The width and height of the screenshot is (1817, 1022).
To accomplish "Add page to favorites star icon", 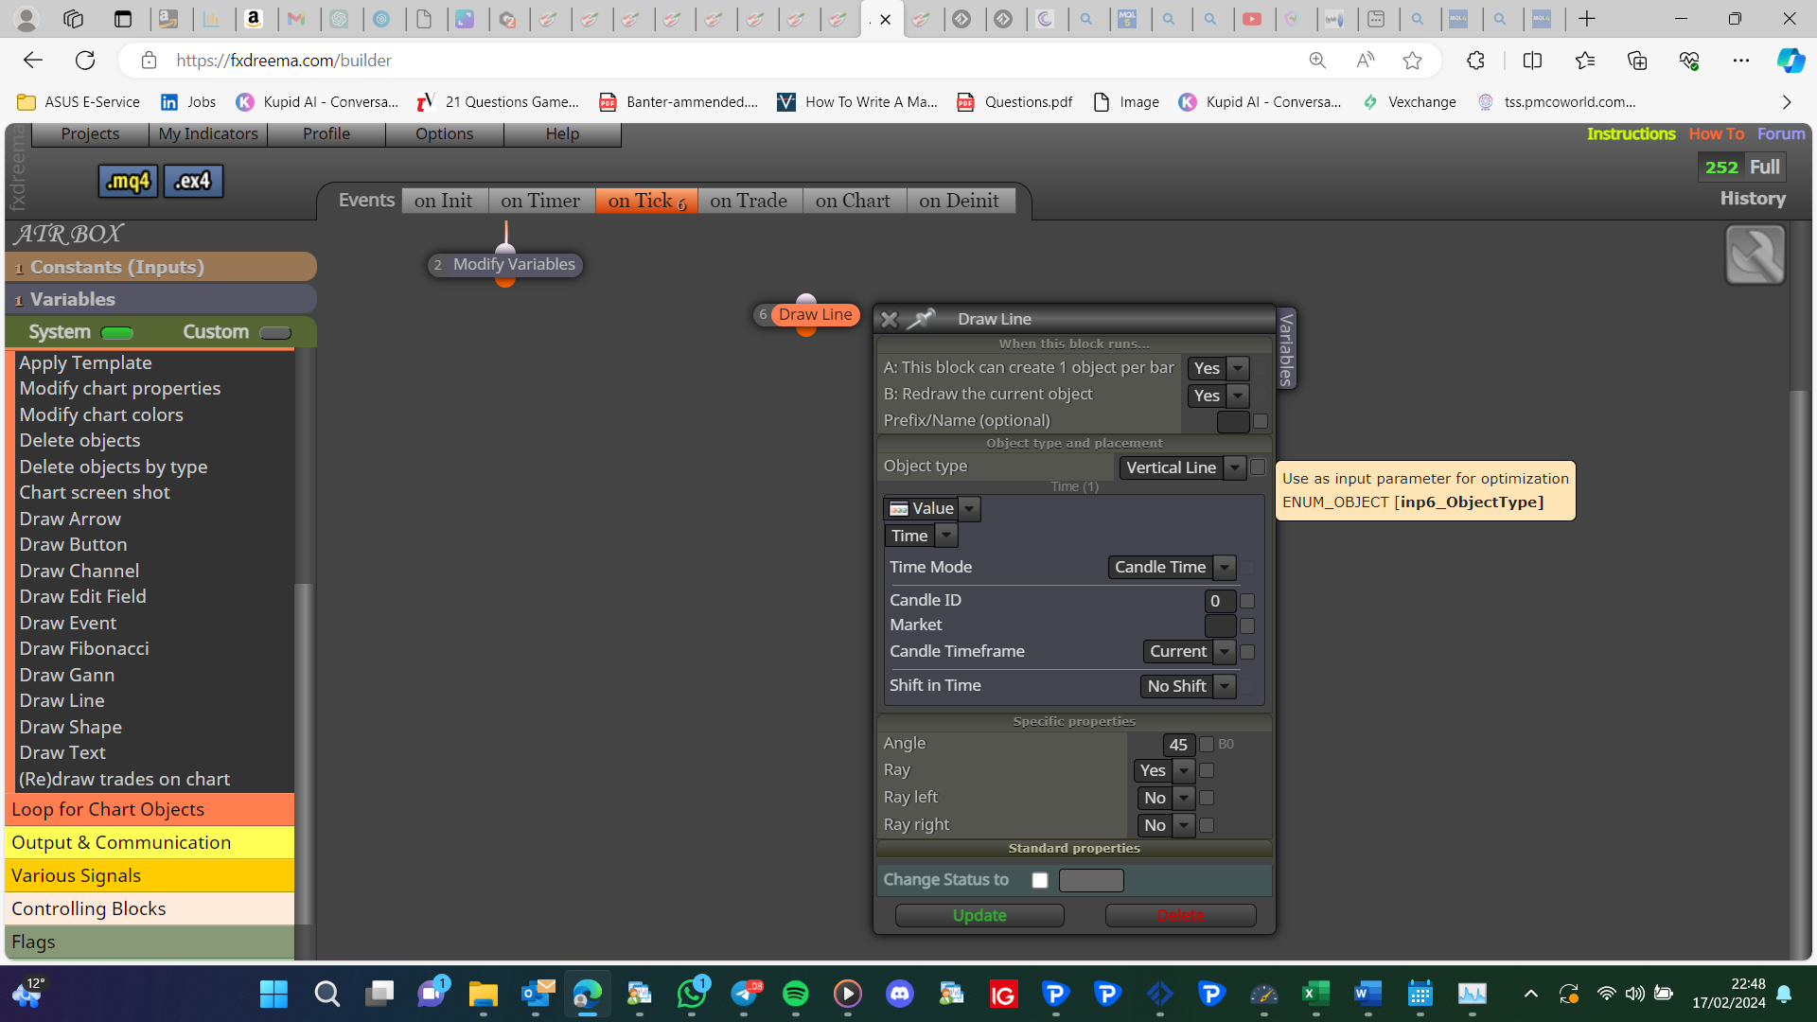I will coord(1412,61).
